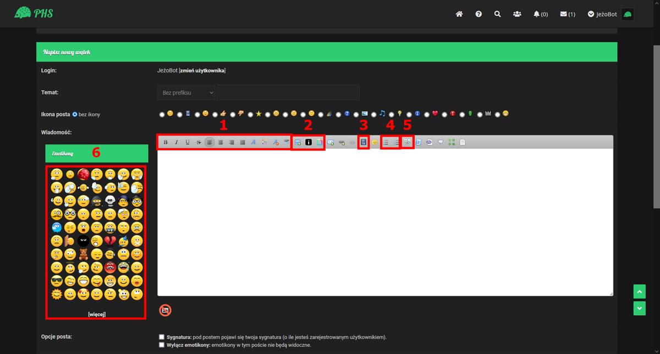Insert the sunglasses emoticon
Image resolution: width=660 pixels, height=354 pixels.
(57, 280)
